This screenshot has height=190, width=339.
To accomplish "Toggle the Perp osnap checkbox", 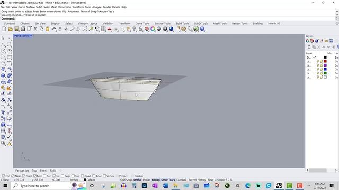I will pyautogui.click(x=63, y=176).
